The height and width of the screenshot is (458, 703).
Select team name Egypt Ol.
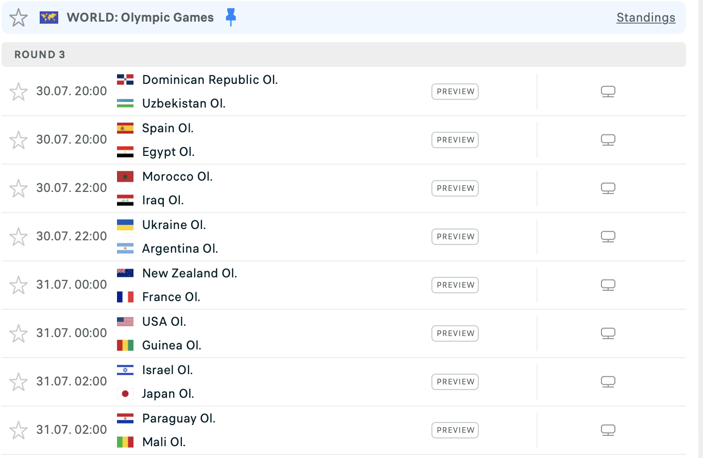pyautogui.click(x=169, y=152)
